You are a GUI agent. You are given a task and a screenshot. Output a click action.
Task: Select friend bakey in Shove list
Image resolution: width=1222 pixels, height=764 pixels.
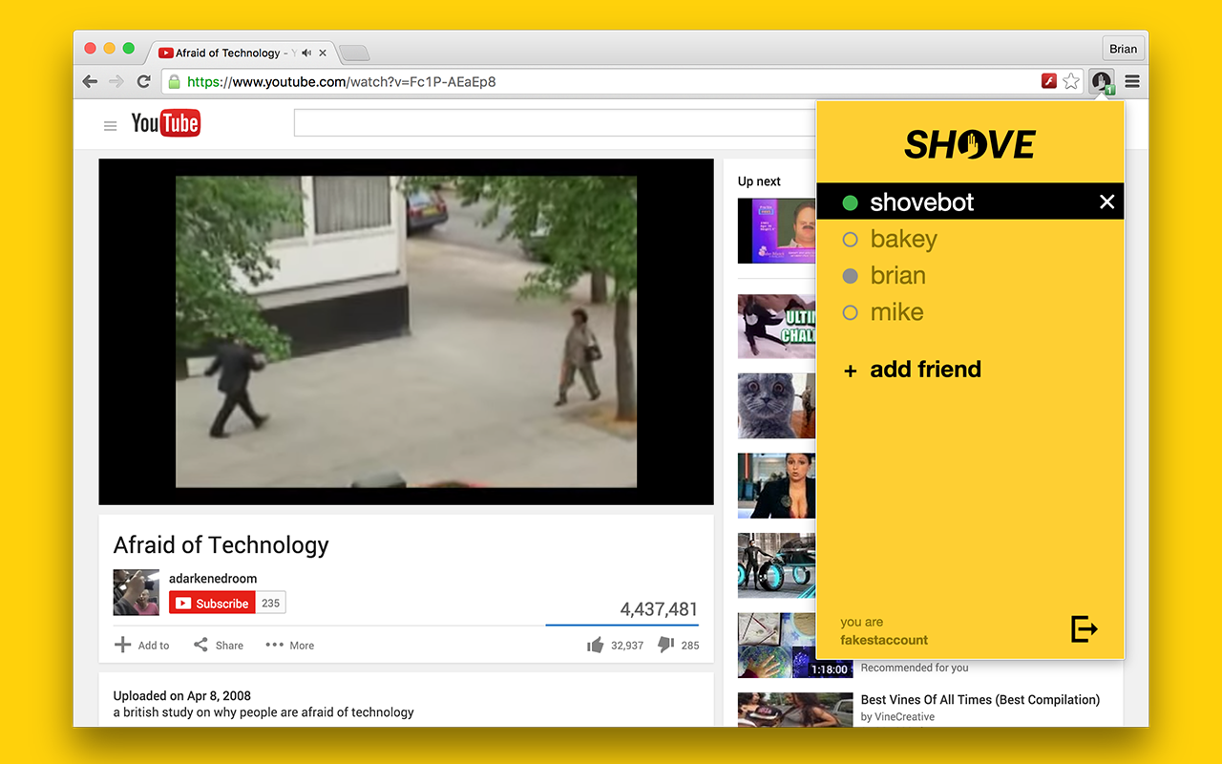coord(970,239)
